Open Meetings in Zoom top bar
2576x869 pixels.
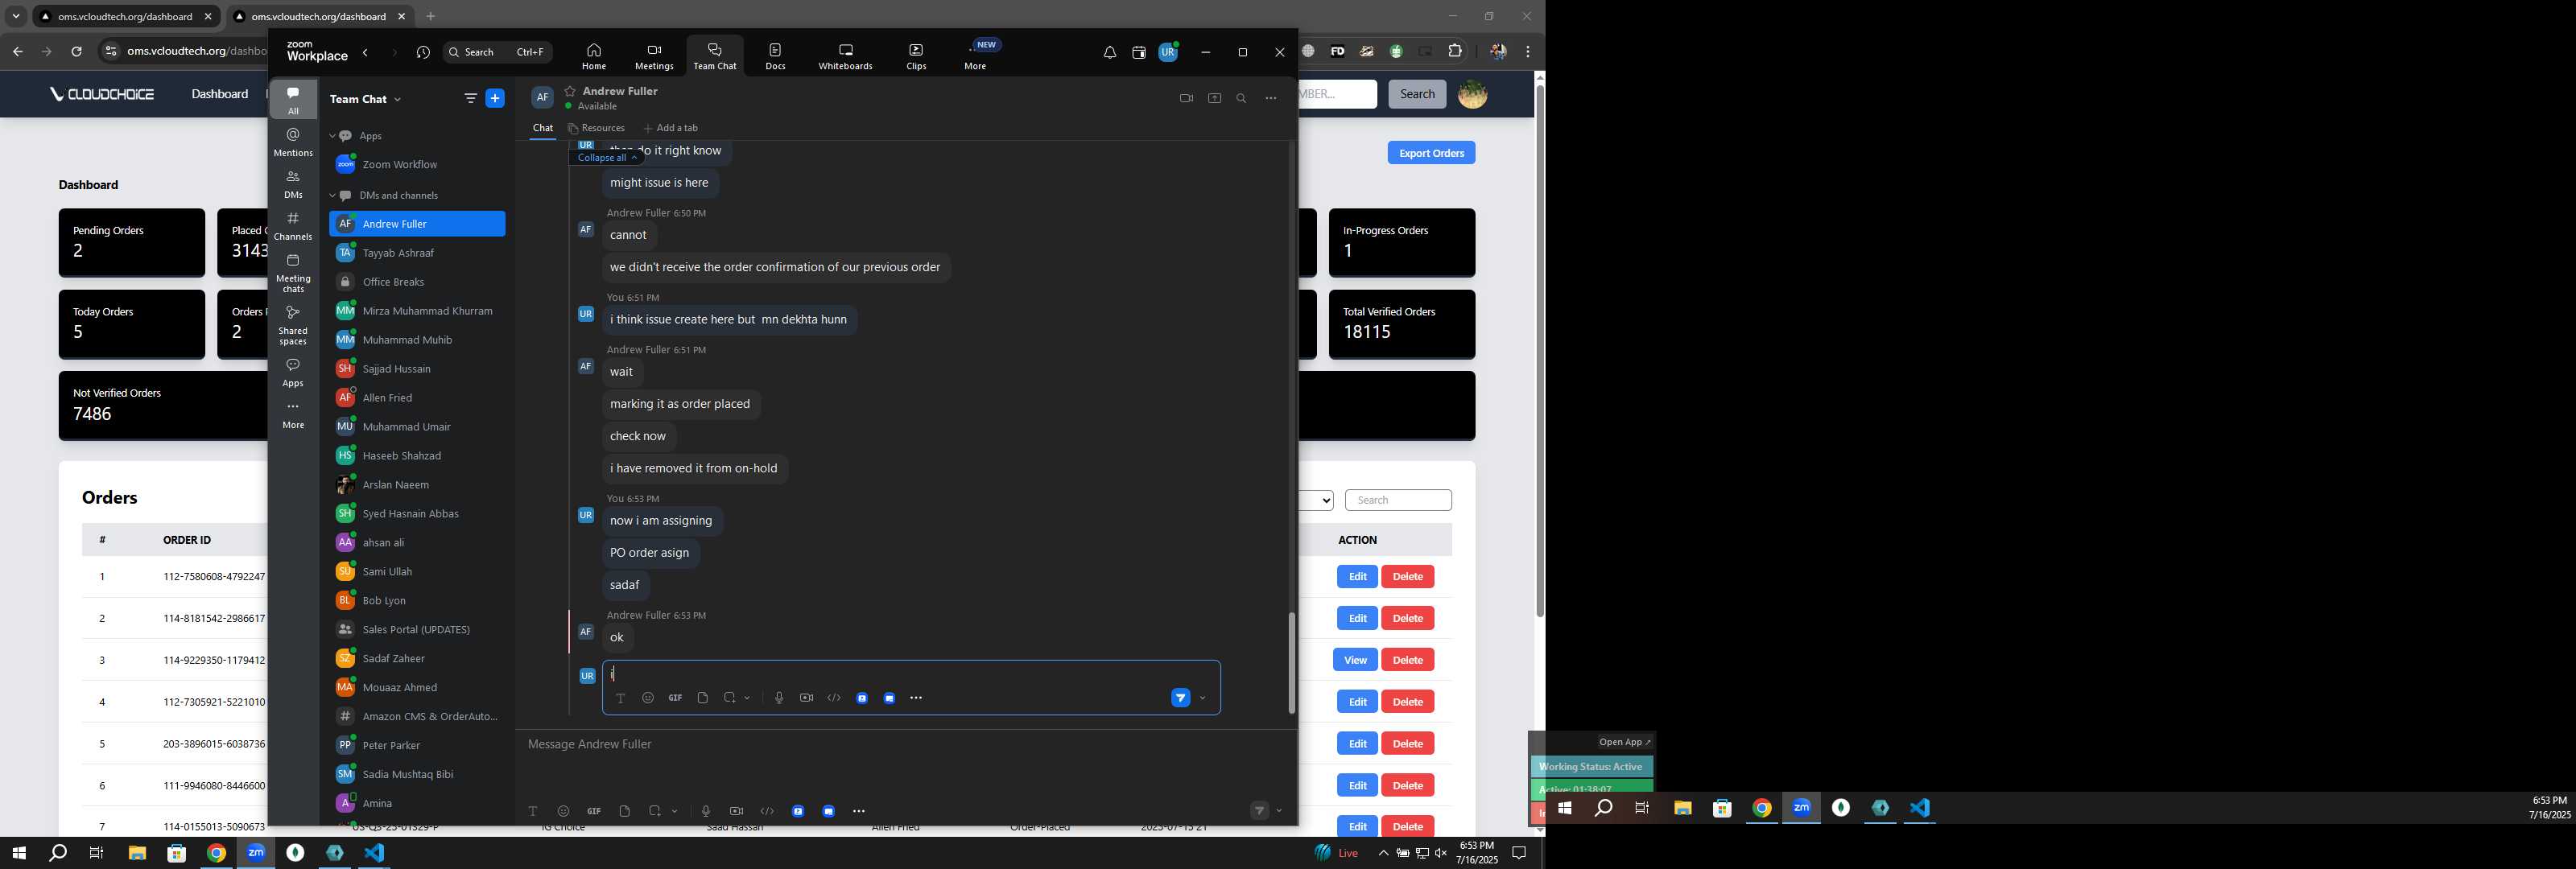654,56
